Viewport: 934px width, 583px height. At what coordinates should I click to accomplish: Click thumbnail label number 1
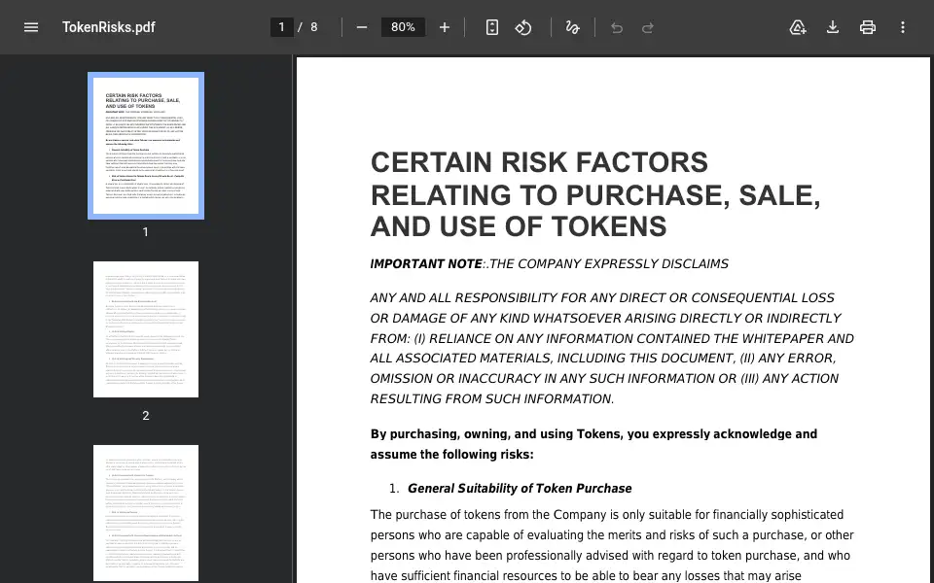click(146, 232)
